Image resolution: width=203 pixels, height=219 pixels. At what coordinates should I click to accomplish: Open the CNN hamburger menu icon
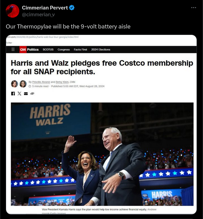point(13,49)
